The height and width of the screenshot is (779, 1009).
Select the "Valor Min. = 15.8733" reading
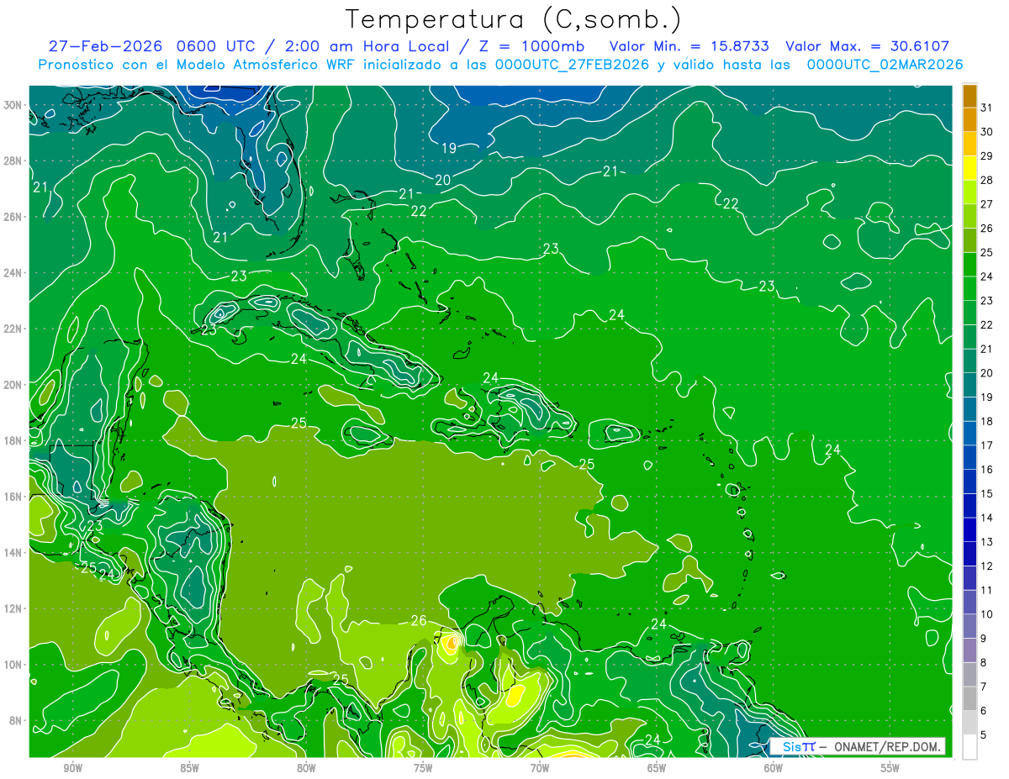coord(690,46)
